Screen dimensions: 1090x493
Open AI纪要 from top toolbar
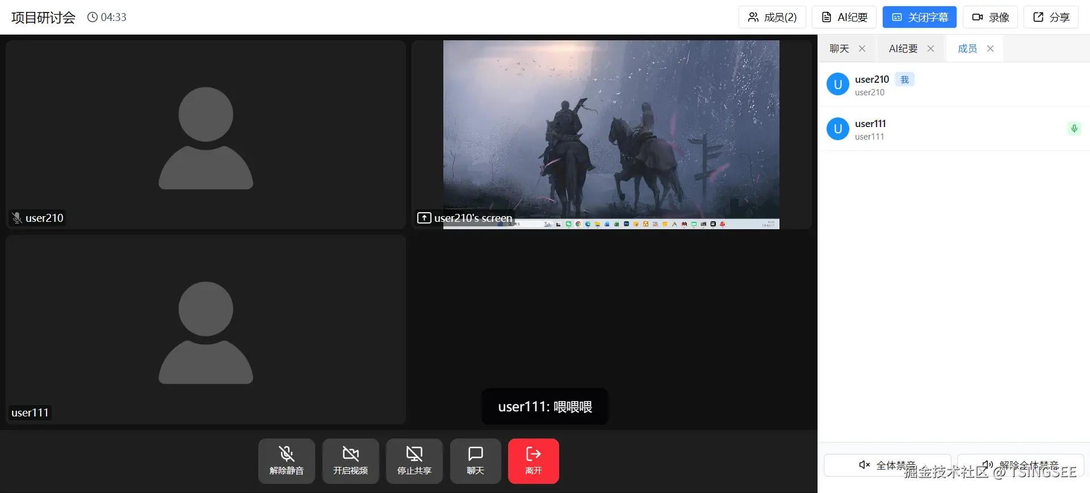[844, 17]
